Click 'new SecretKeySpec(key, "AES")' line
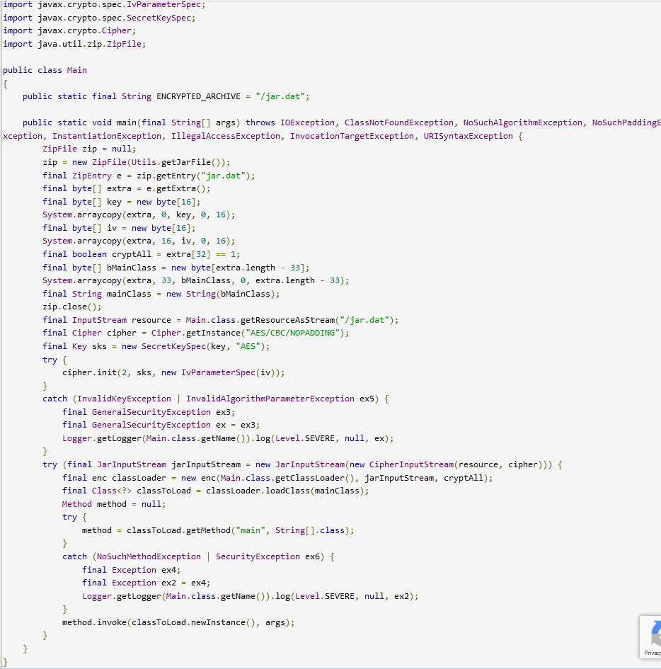This screenshot has height=669, width=661. click(x=156, y=346)
